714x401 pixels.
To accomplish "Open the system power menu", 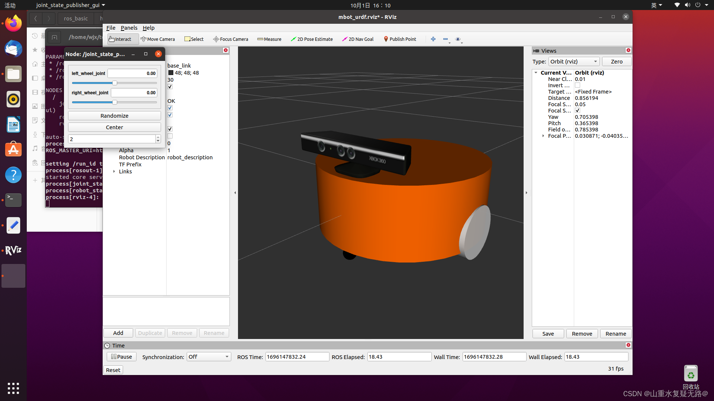I will click(x=701, y=5).
